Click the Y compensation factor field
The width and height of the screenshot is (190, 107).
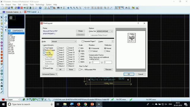pyautogui.click(x=108, y=62)
